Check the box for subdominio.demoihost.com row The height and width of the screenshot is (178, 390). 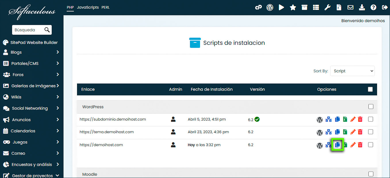(370, 119)
